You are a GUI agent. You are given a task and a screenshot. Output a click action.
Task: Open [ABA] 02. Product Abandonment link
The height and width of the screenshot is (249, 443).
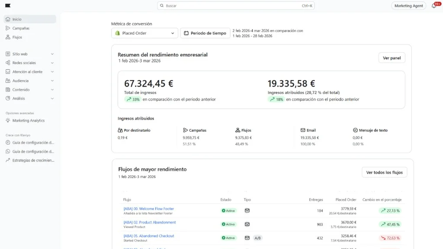tap(149, 222)
